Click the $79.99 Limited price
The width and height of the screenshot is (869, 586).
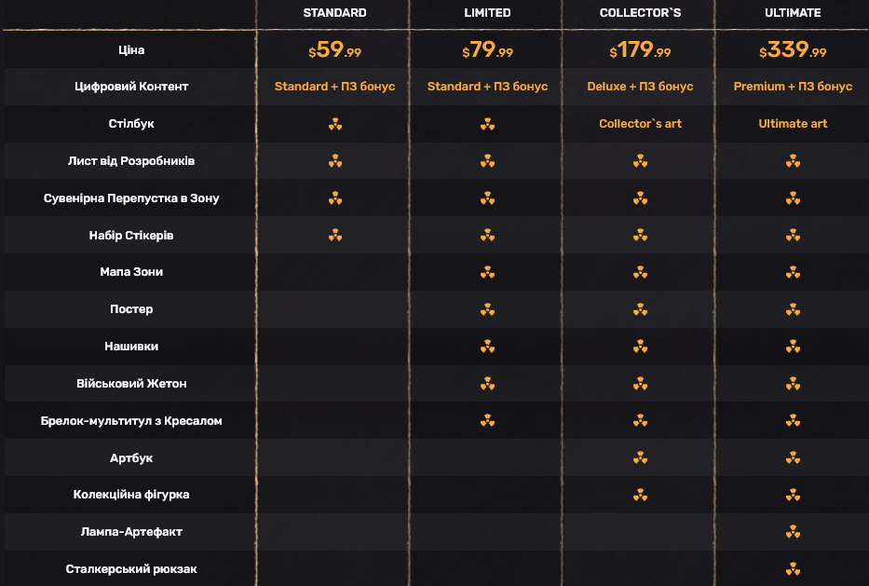(487, 50)
